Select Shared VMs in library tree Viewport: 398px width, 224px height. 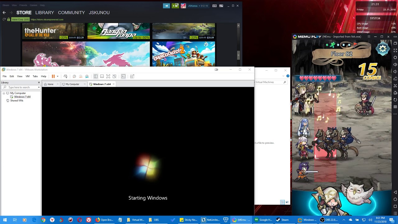coord(16,100)
